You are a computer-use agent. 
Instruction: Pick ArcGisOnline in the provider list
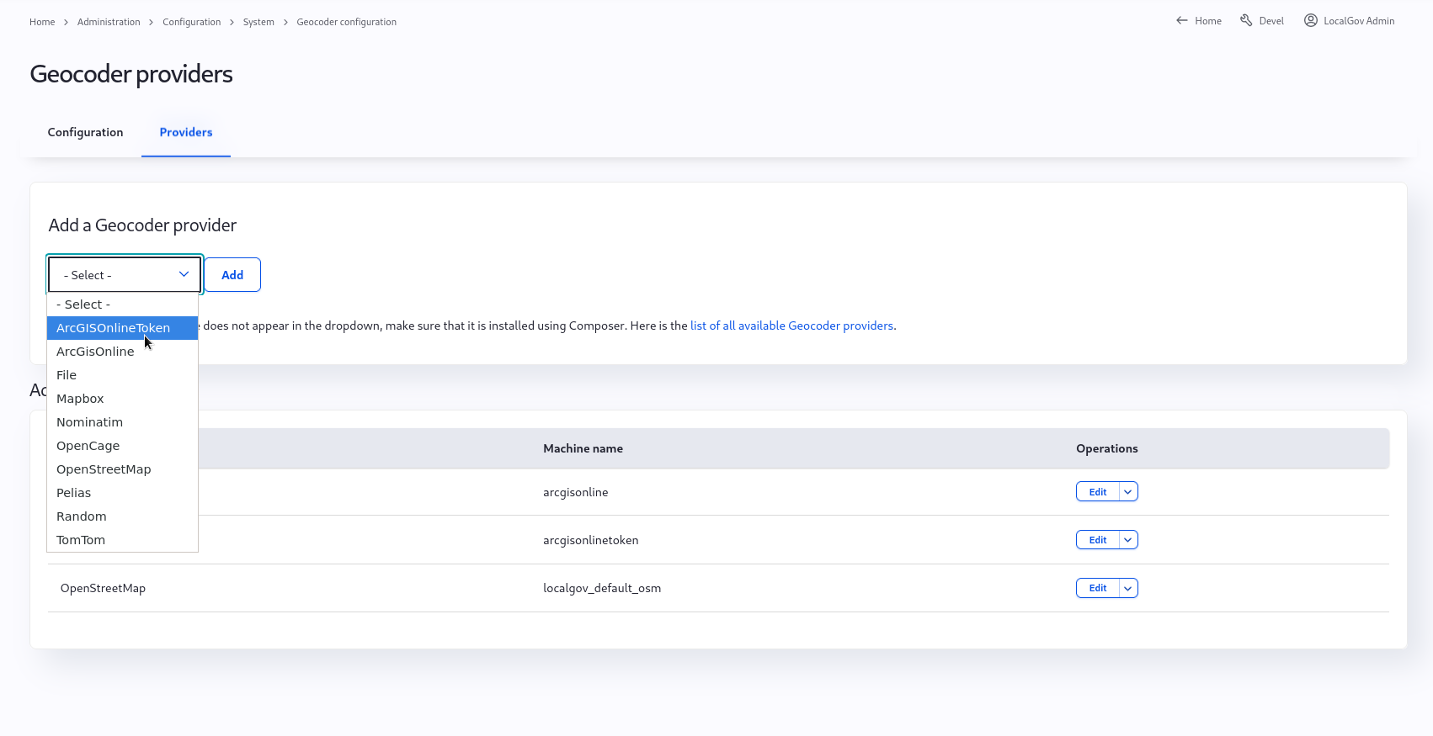click(x=122, y=352)
